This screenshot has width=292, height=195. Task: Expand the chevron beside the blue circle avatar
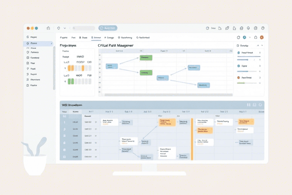250,37
